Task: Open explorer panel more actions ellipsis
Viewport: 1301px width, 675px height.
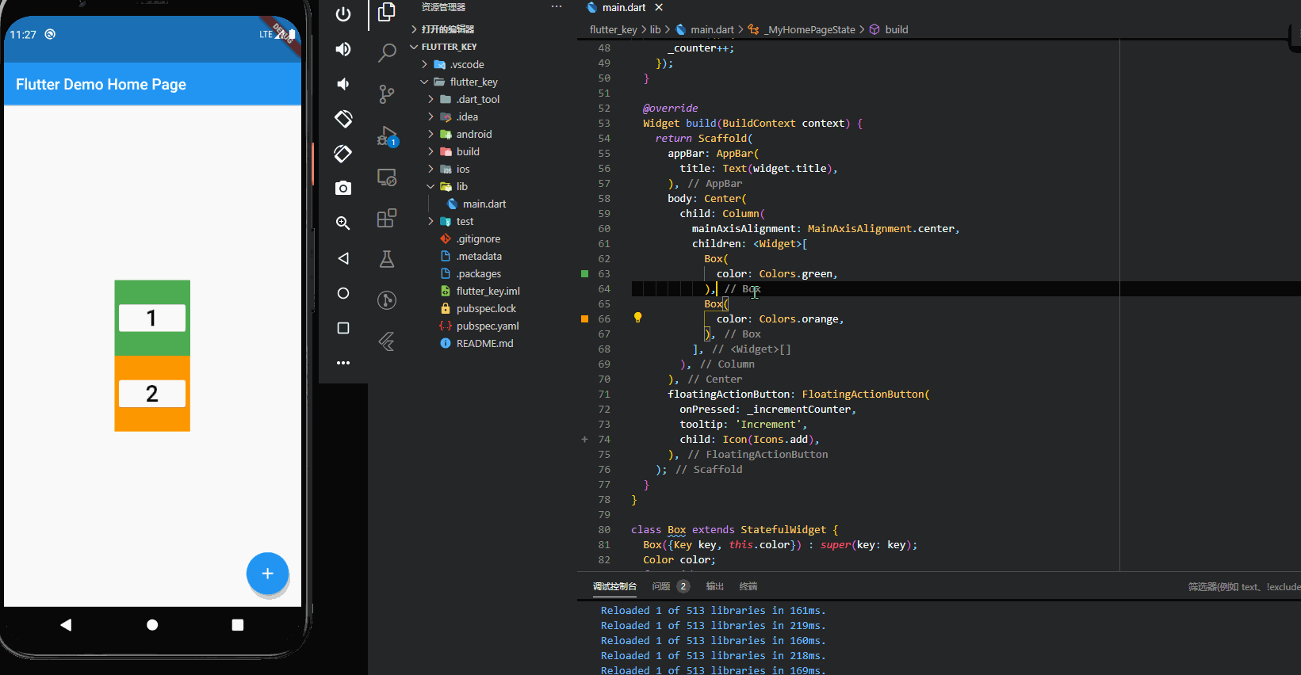Action: point(557,7)
